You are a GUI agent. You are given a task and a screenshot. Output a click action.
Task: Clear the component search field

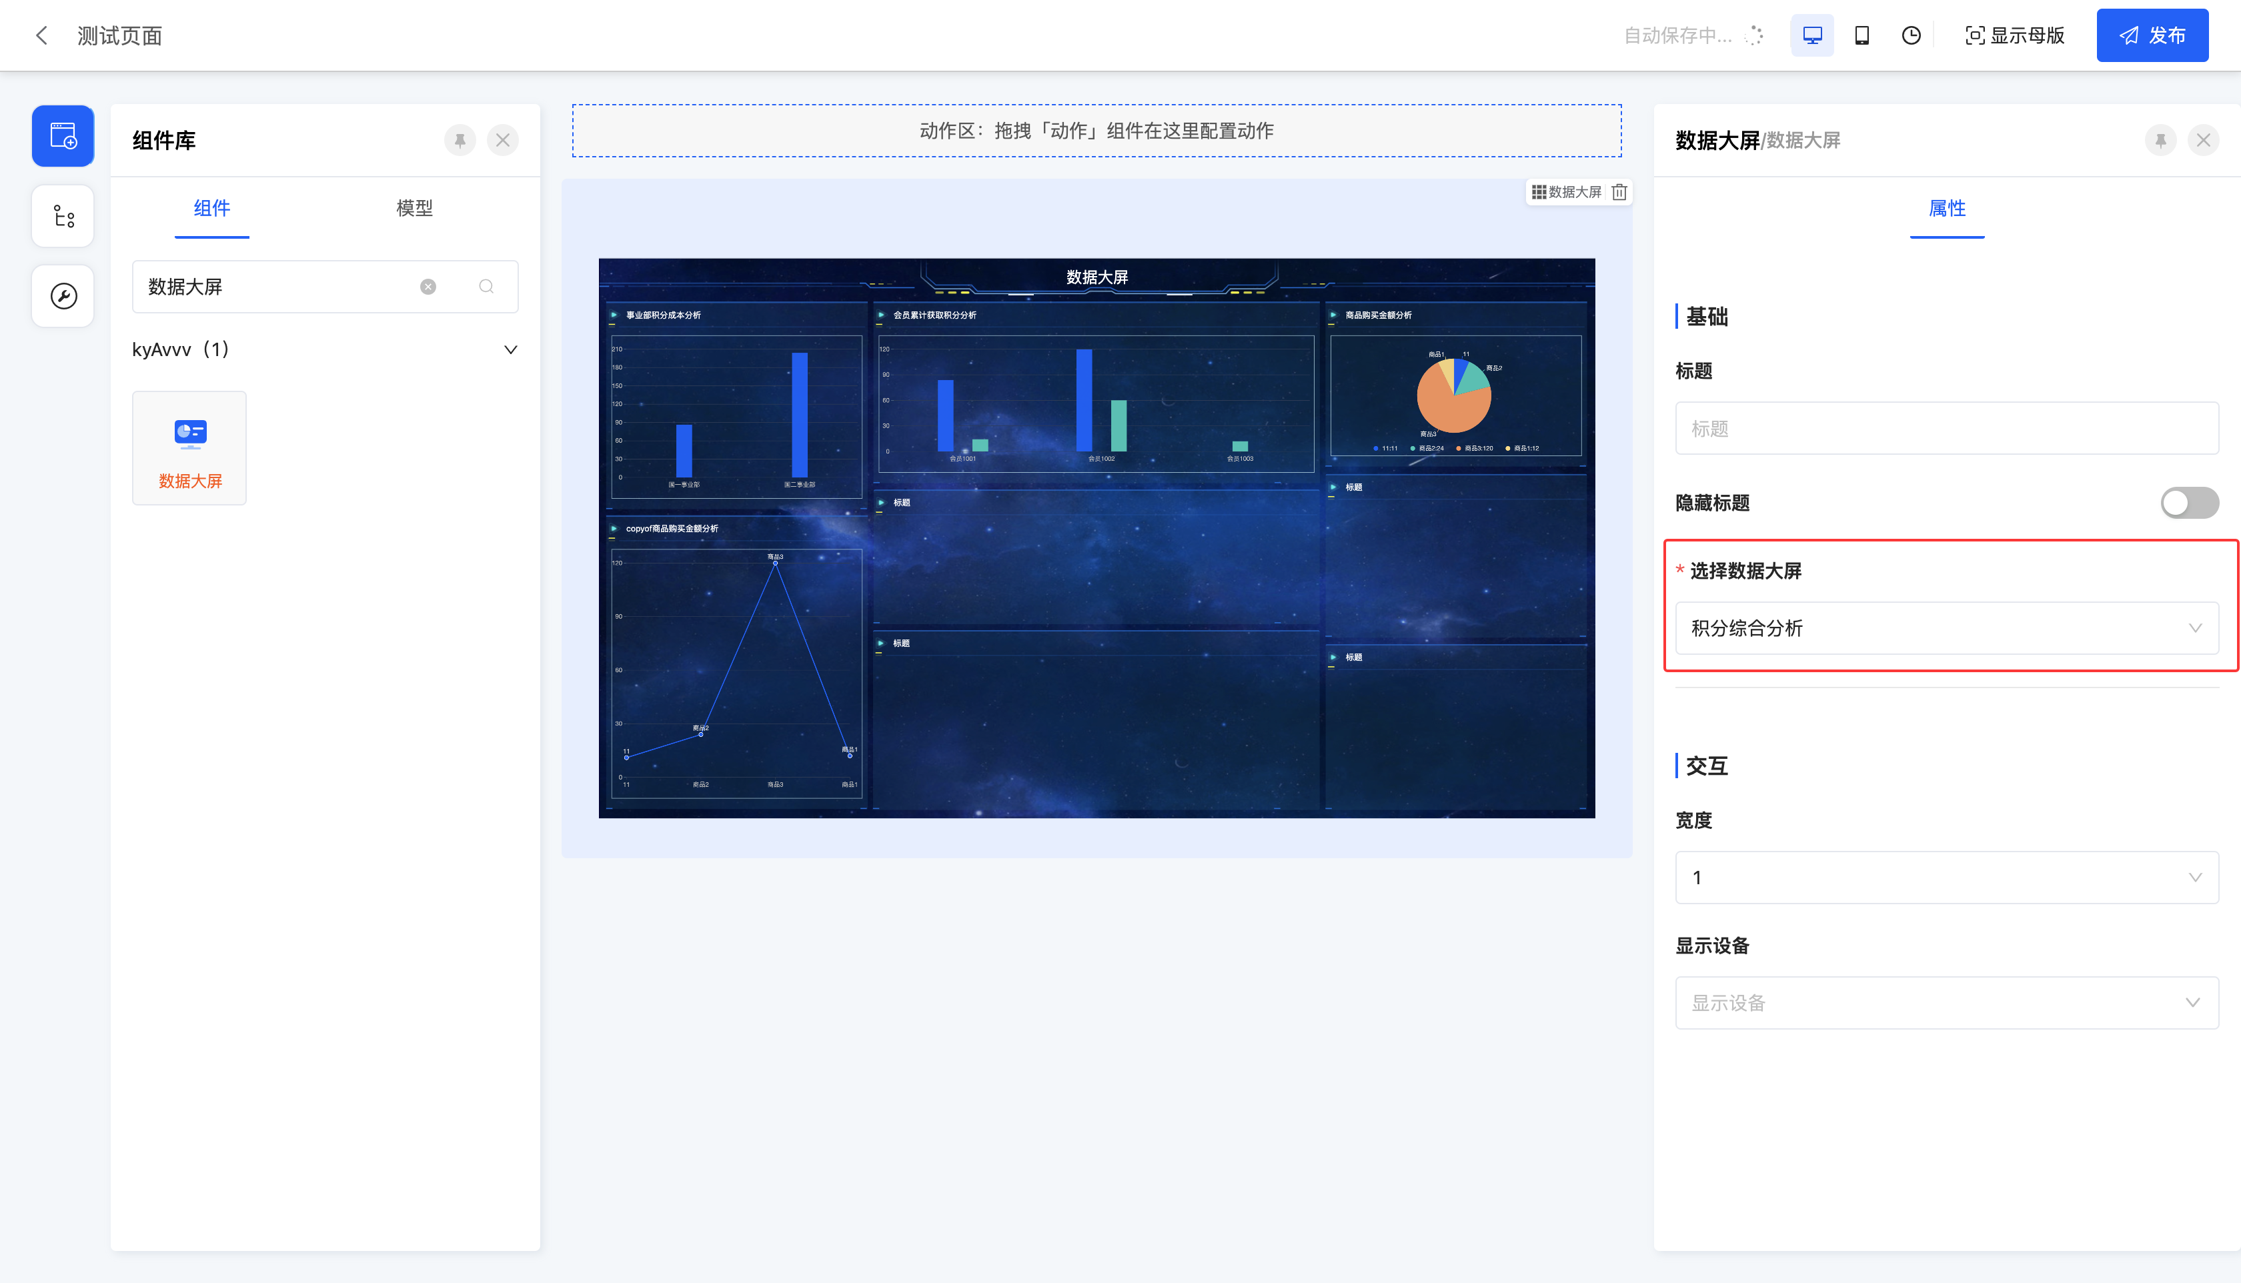click(428, 286)
